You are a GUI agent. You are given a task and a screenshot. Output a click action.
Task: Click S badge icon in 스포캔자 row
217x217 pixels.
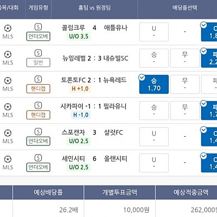(38, 132)
